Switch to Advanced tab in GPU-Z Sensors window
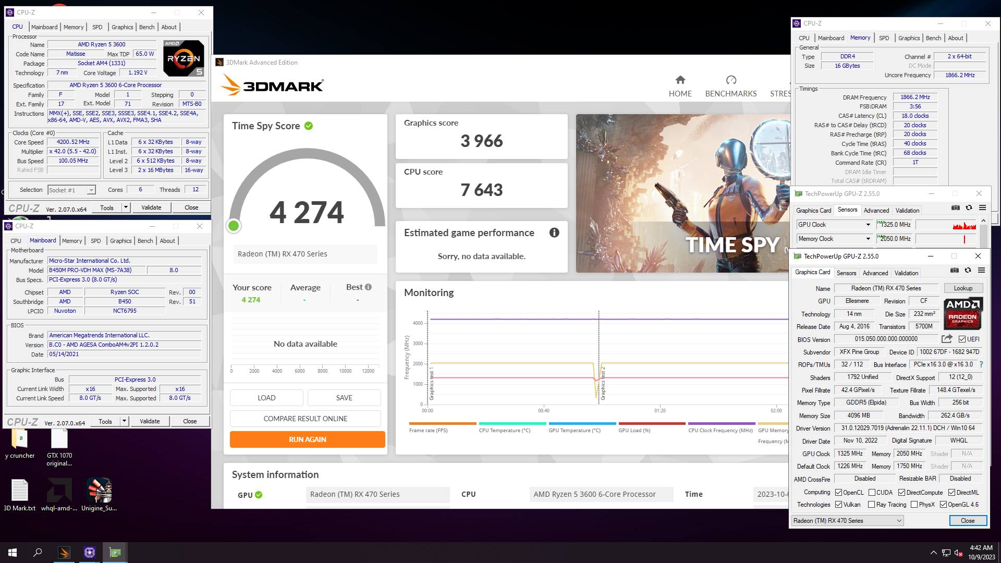 [x=876, y=211]
